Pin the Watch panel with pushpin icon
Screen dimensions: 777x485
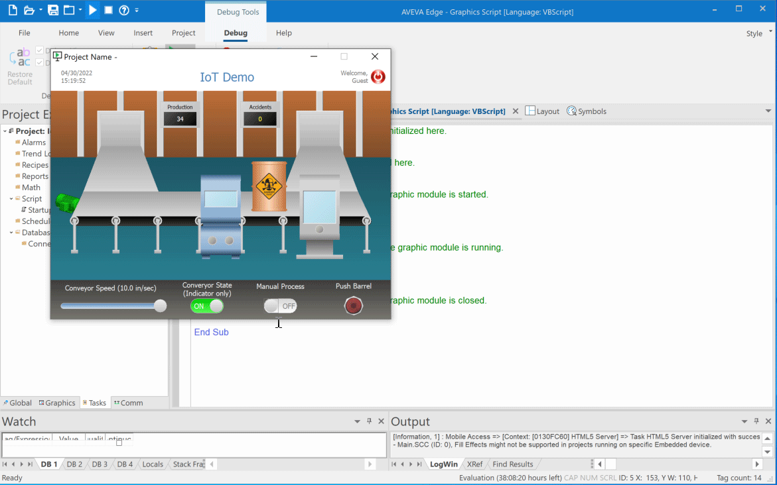coord(370,421)
